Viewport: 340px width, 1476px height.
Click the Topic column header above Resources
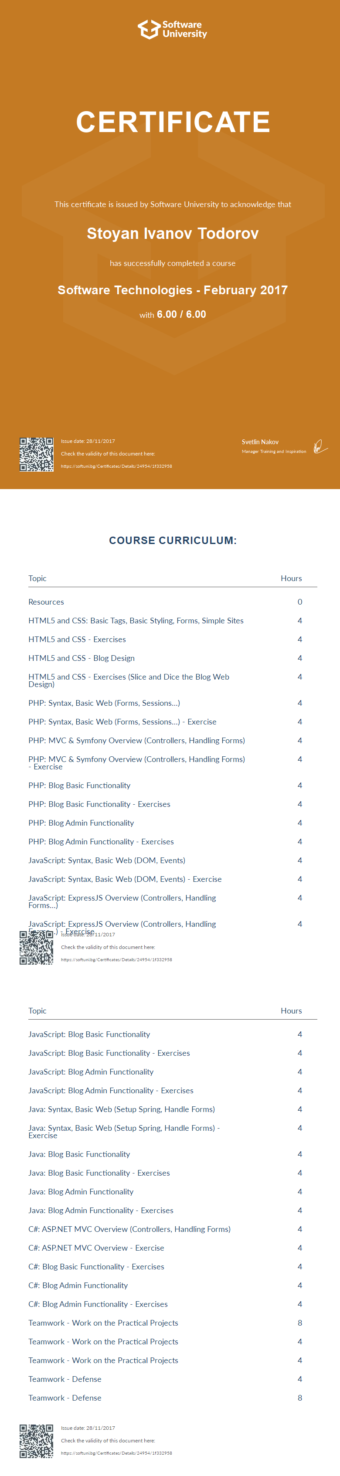(x=37, y=578)
